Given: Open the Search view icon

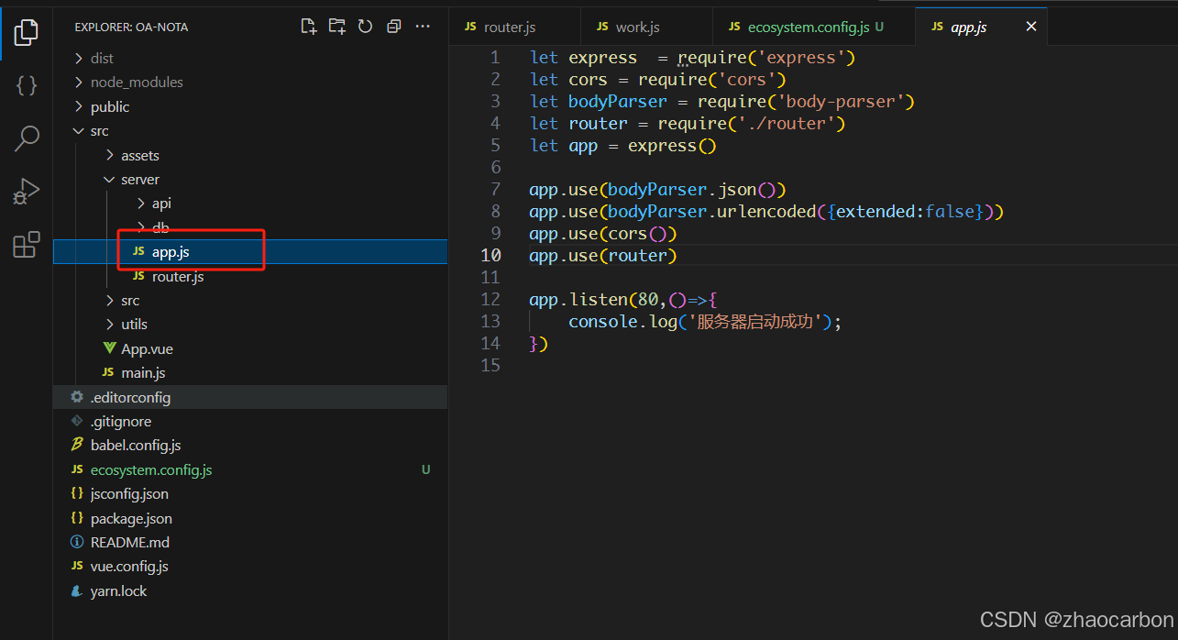Looking at the screenshot, I should click(27, 138).
